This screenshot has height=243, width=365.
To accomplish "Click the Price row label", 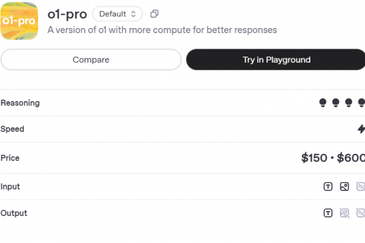I will 10,158.
